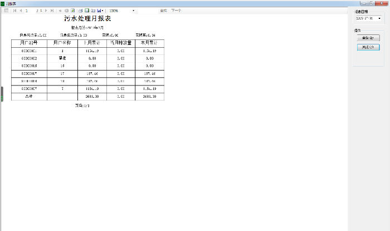Toggle the document map icon

(6, 11)
